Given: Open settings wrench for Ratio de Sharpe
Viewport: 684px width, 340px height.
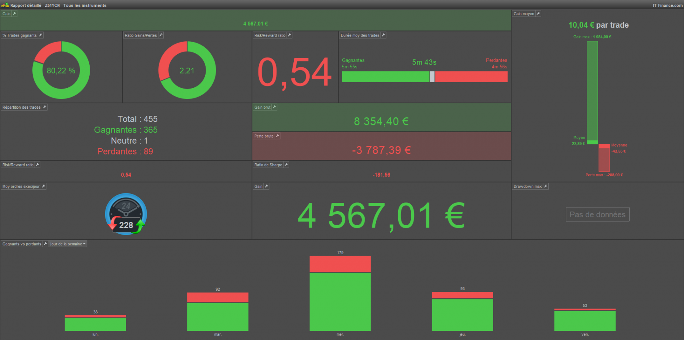Looking at the screenshot, I should tap(286, 164).
